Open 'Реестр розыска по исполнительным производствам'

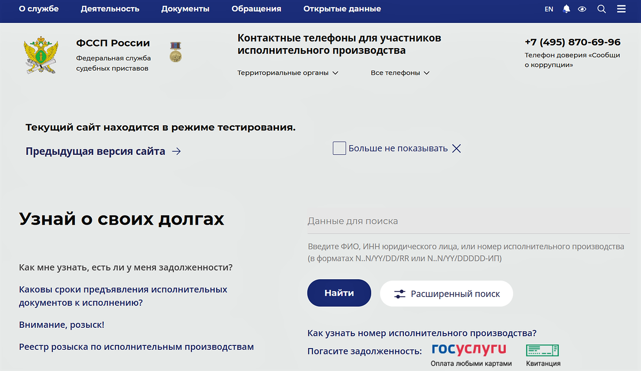tap(136, 347)
